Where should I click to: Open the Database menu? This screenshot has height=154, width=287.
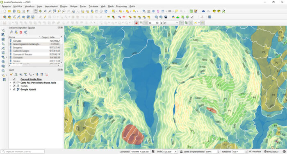click(93, 7)
